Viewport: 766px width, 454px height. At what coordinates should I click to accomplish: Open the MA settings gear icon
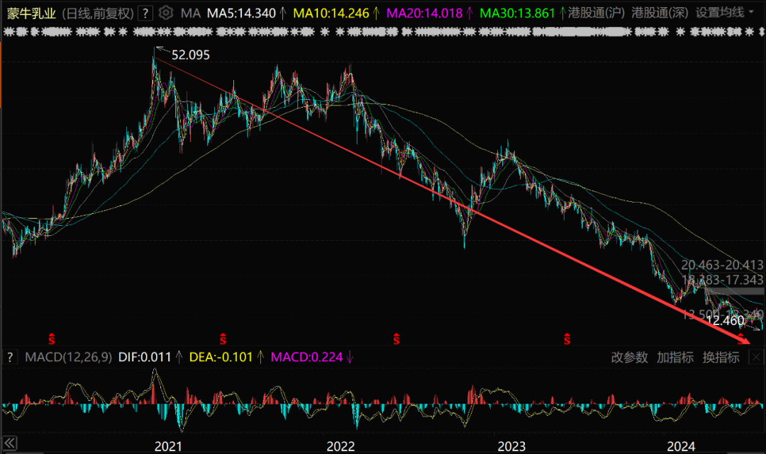[165, 13]
